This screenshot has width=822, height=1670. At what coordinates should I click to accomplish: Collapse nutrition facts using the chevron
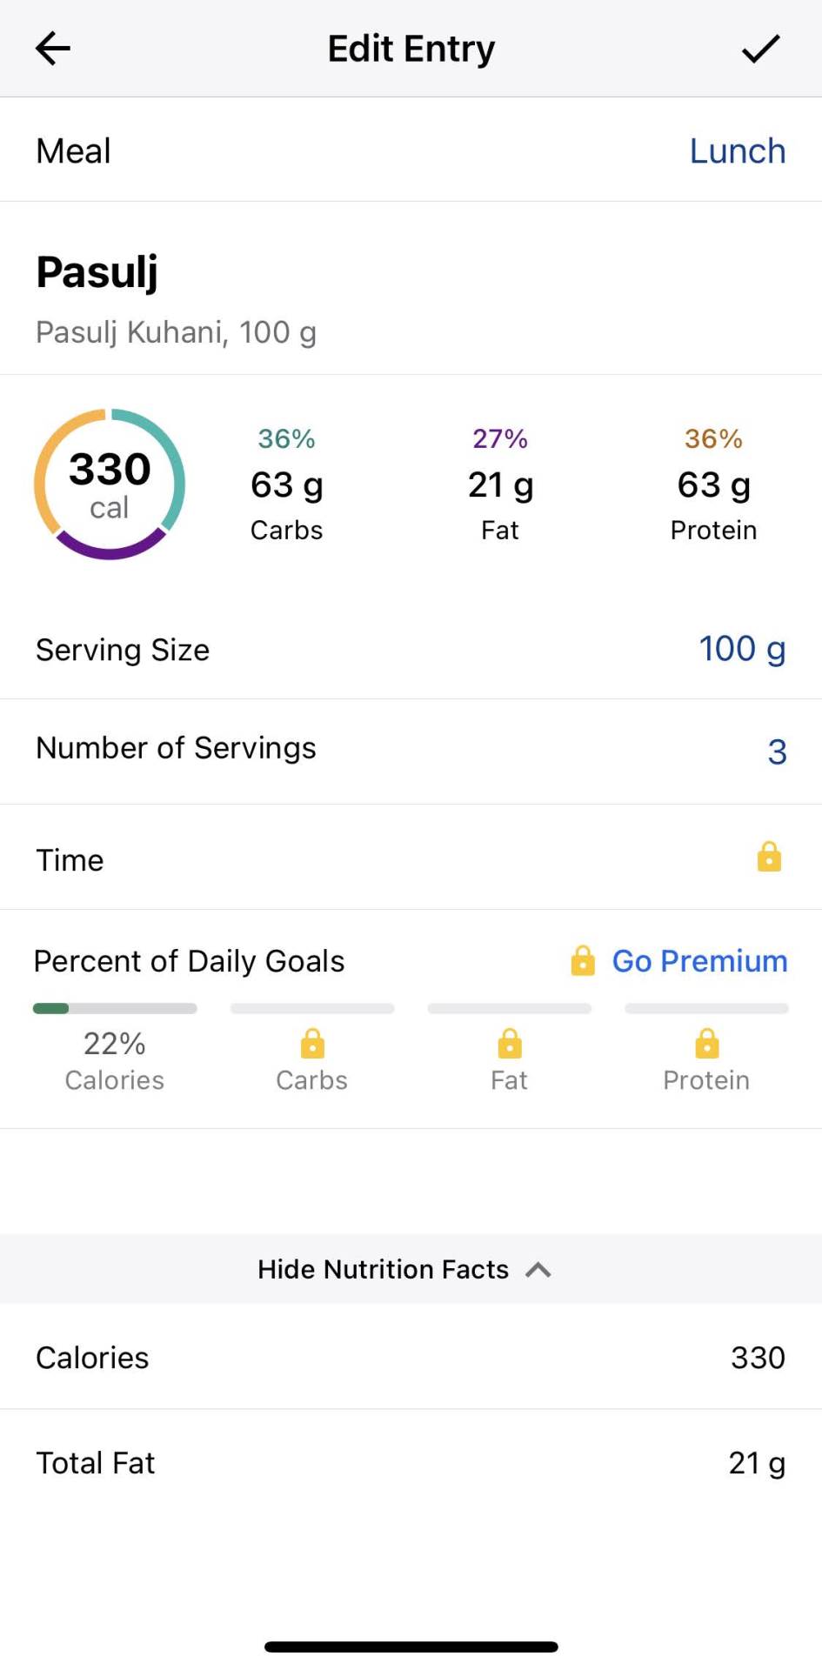(x=538, y=1270)
